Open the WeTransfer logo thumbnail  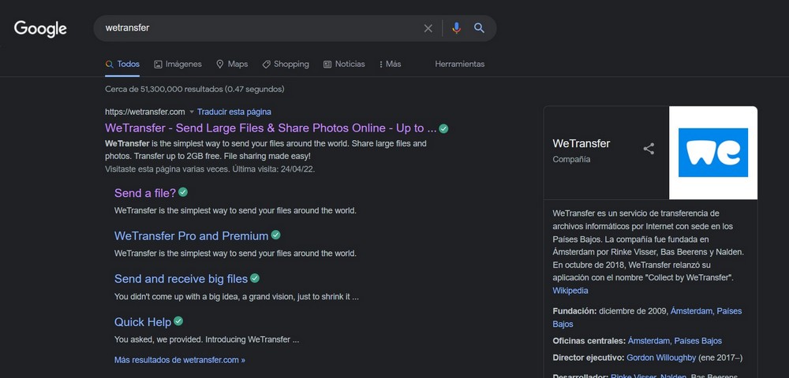[x=712, y=153]
